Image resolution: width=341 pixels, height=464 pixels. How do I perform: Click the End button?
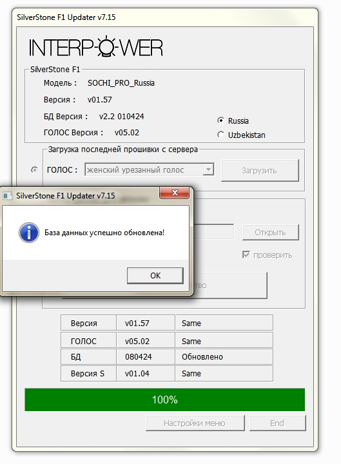277,423
